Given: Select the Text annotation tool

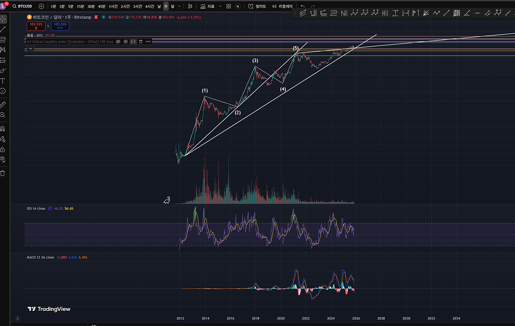Looking at the screenshot, I should (3, 81).
